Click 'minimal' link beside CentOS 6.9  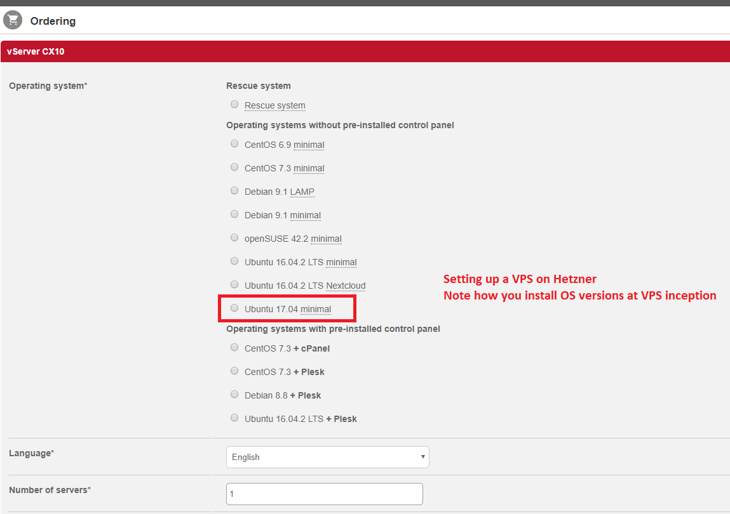309,145
